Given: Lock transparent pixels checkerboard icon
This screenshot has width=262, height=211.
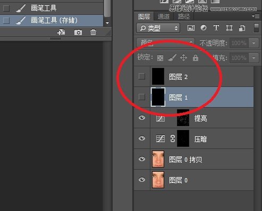Looking at the screenshot, I should pos(160,58).
